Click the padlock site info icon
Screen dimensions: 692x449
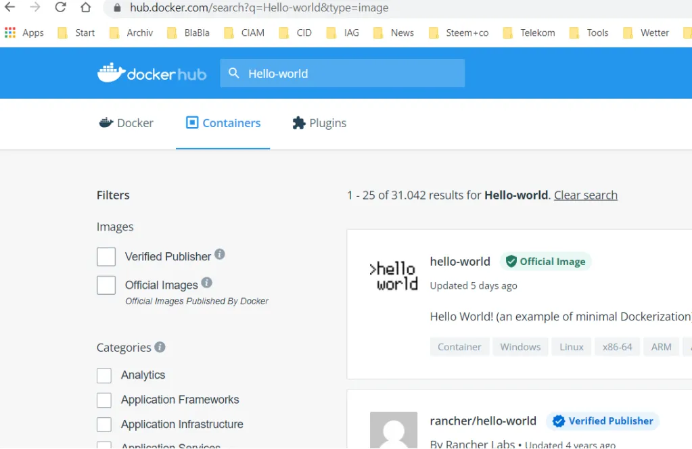117,7
